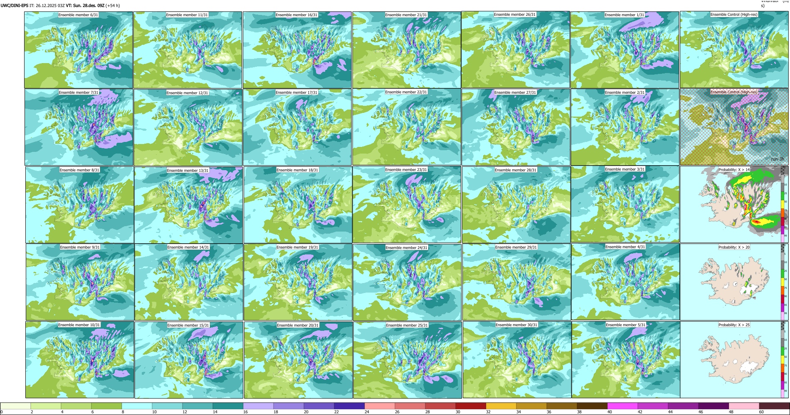Click the Ensemble member 1/31 wind map
Image resolution: width=790 pixels, height=415 pixels.
(x=625, y=50)
